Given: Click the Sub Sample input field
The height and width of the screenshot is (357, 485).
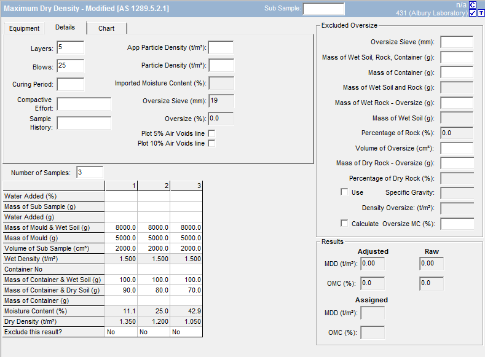Looking at the screenshot, I should tap(323, 9).
